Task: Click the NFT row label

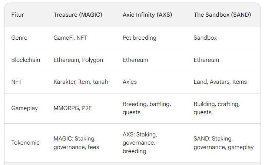Action: (x=17, y=82)
